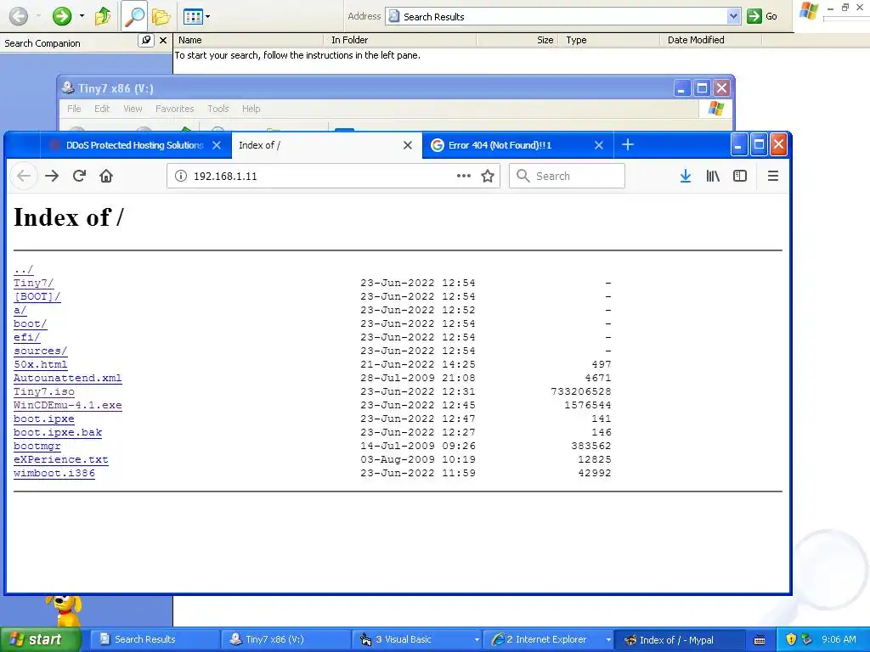
Task: Click the Search Companion pin icon
Action: tap(145, 40)
